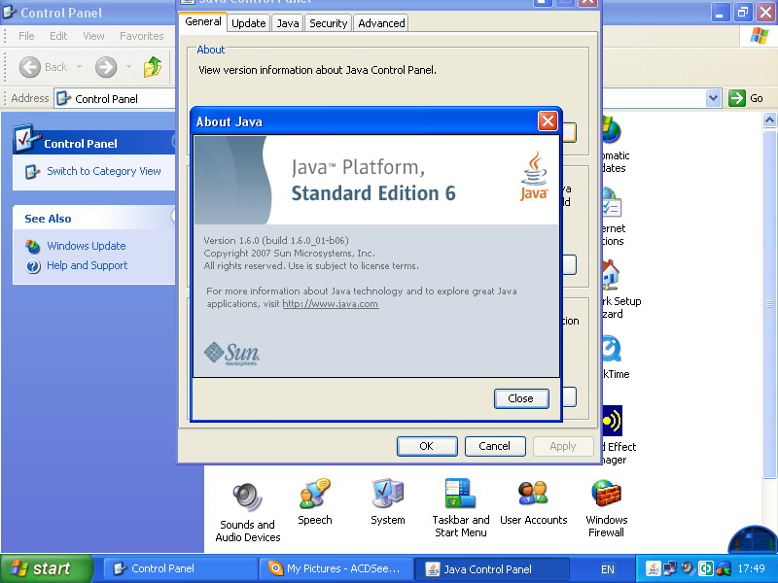Viewport: 778px width, 583px height.
Task: Click the speaker volume tray icon
Action: [688, 568]
